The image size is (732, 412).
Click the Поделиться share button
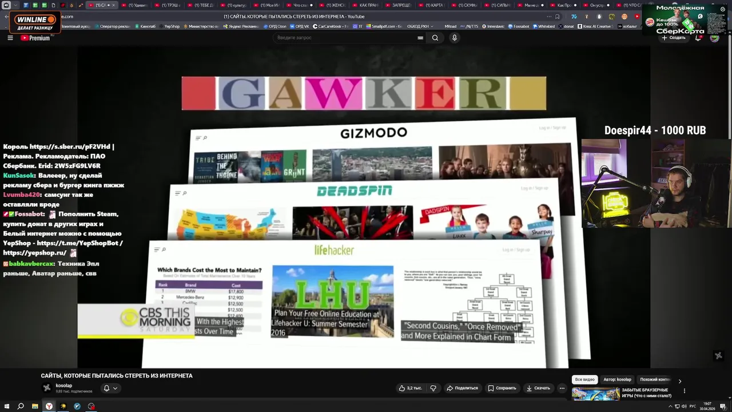462,388
